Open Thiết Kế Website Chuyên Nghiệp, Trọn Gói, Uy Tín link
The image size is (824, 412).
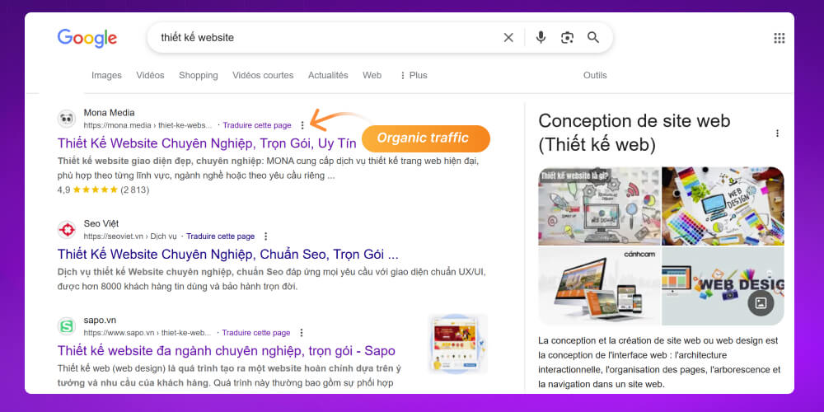pyautogui.click(x=207, y=143)
